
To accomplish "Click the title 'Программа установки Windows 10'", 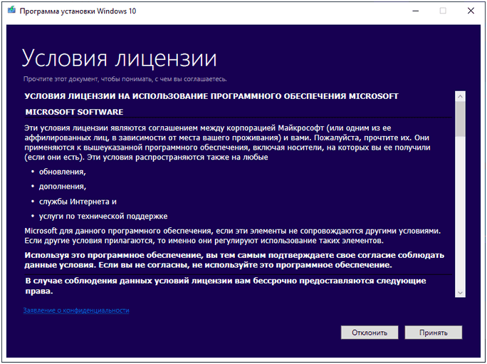I will 78,11.
